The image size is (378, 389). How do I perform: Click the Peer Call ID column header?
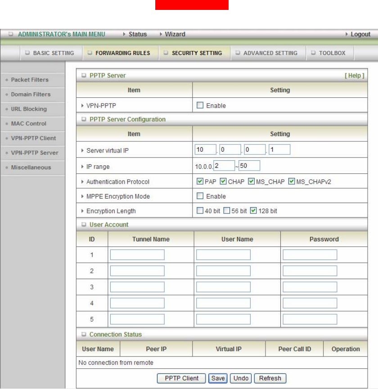[x=294, y=349]
